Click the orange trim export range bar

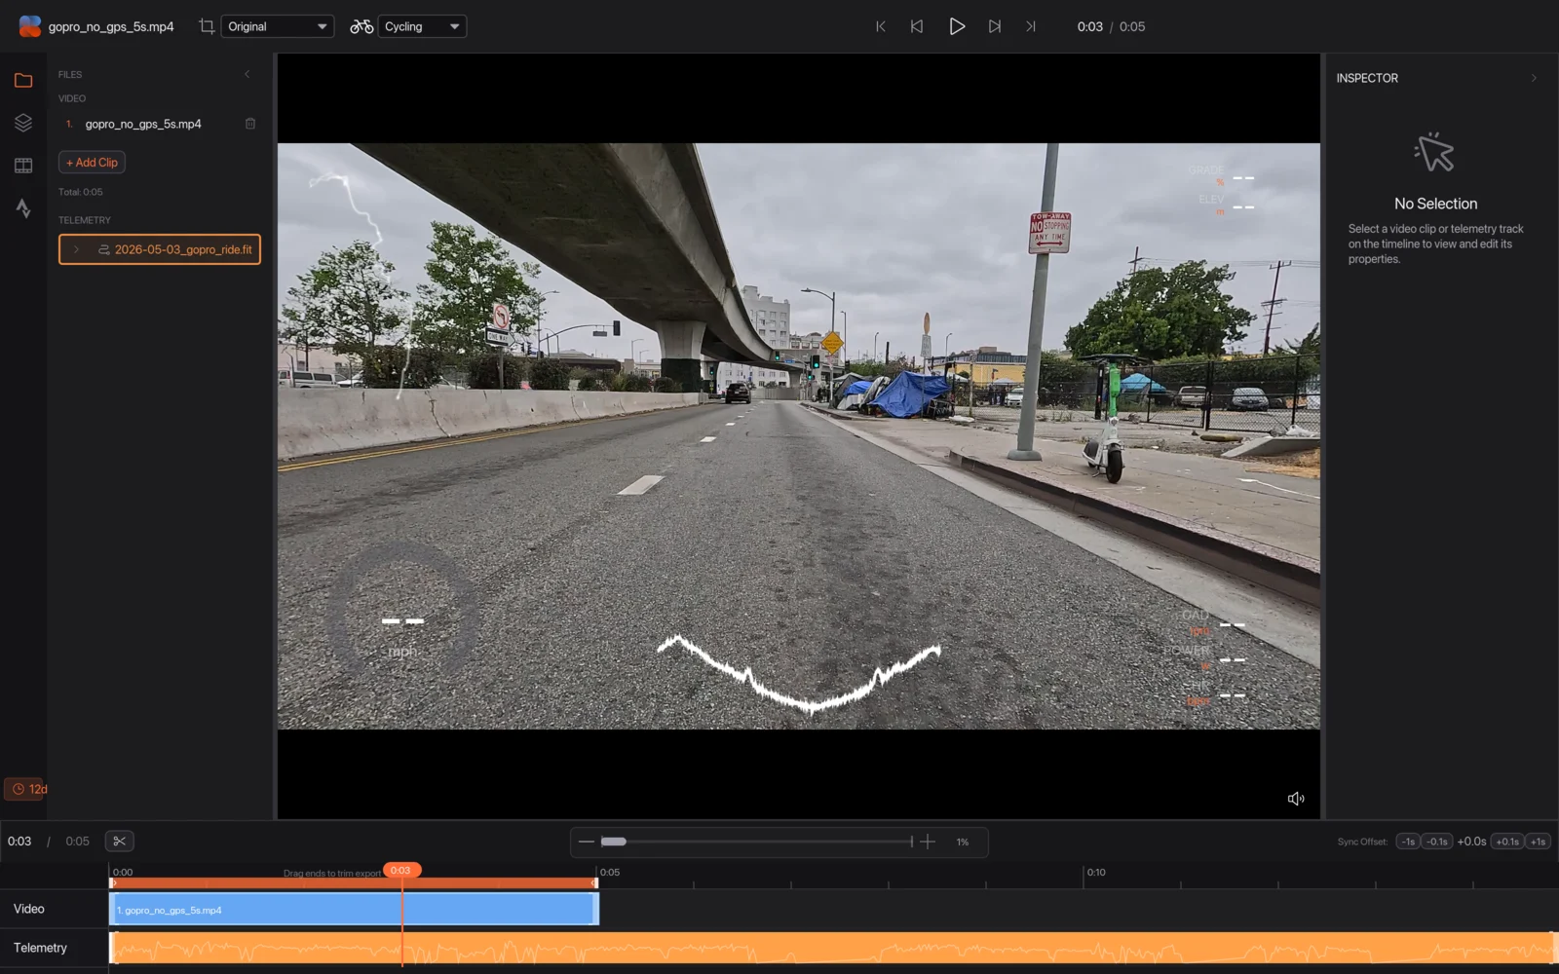[354, 883]
